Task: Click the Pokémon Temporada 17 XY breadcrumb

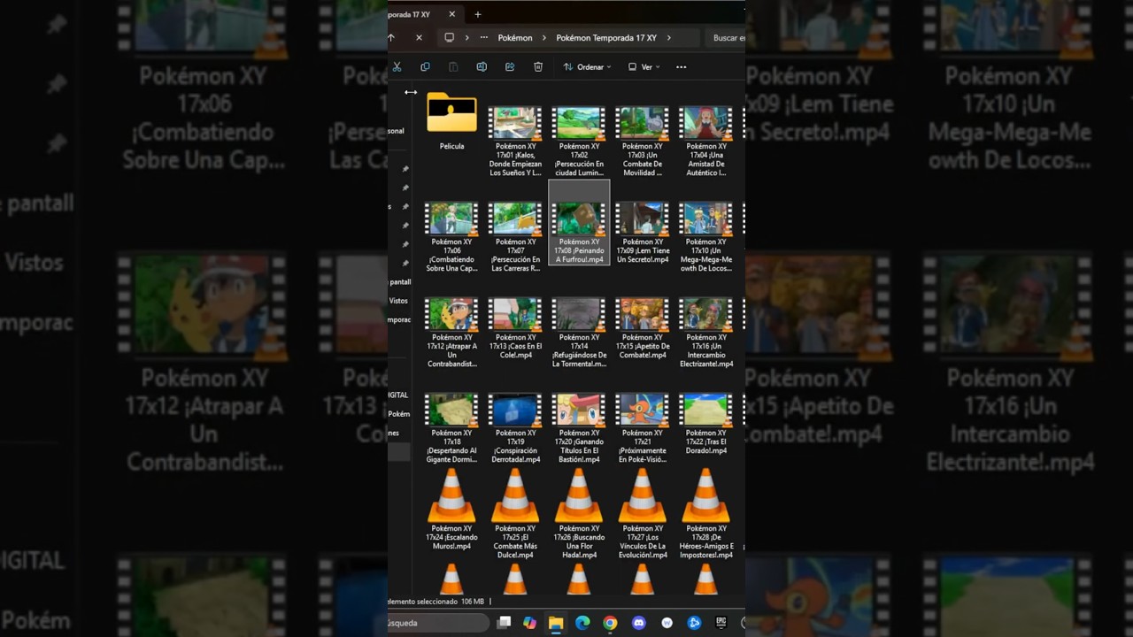Action: [x=606, y=38]
